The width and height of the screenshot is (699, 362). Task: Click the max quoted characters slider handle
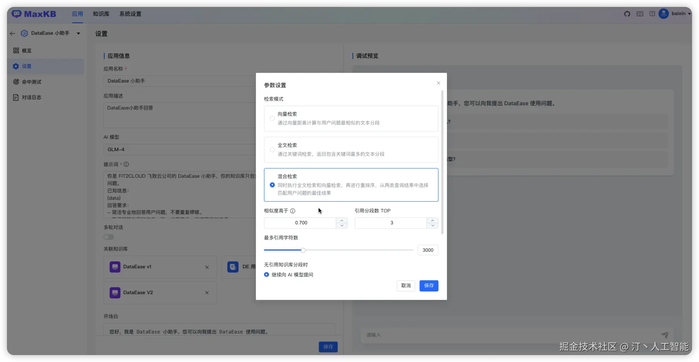(x=303, y=250)
